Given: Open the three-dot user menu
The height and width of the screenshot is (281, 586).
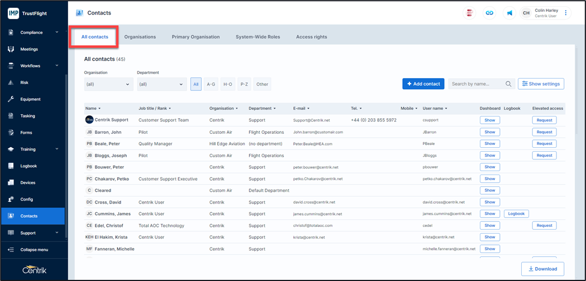Looking at the screenshot, I should coord(566,13).
